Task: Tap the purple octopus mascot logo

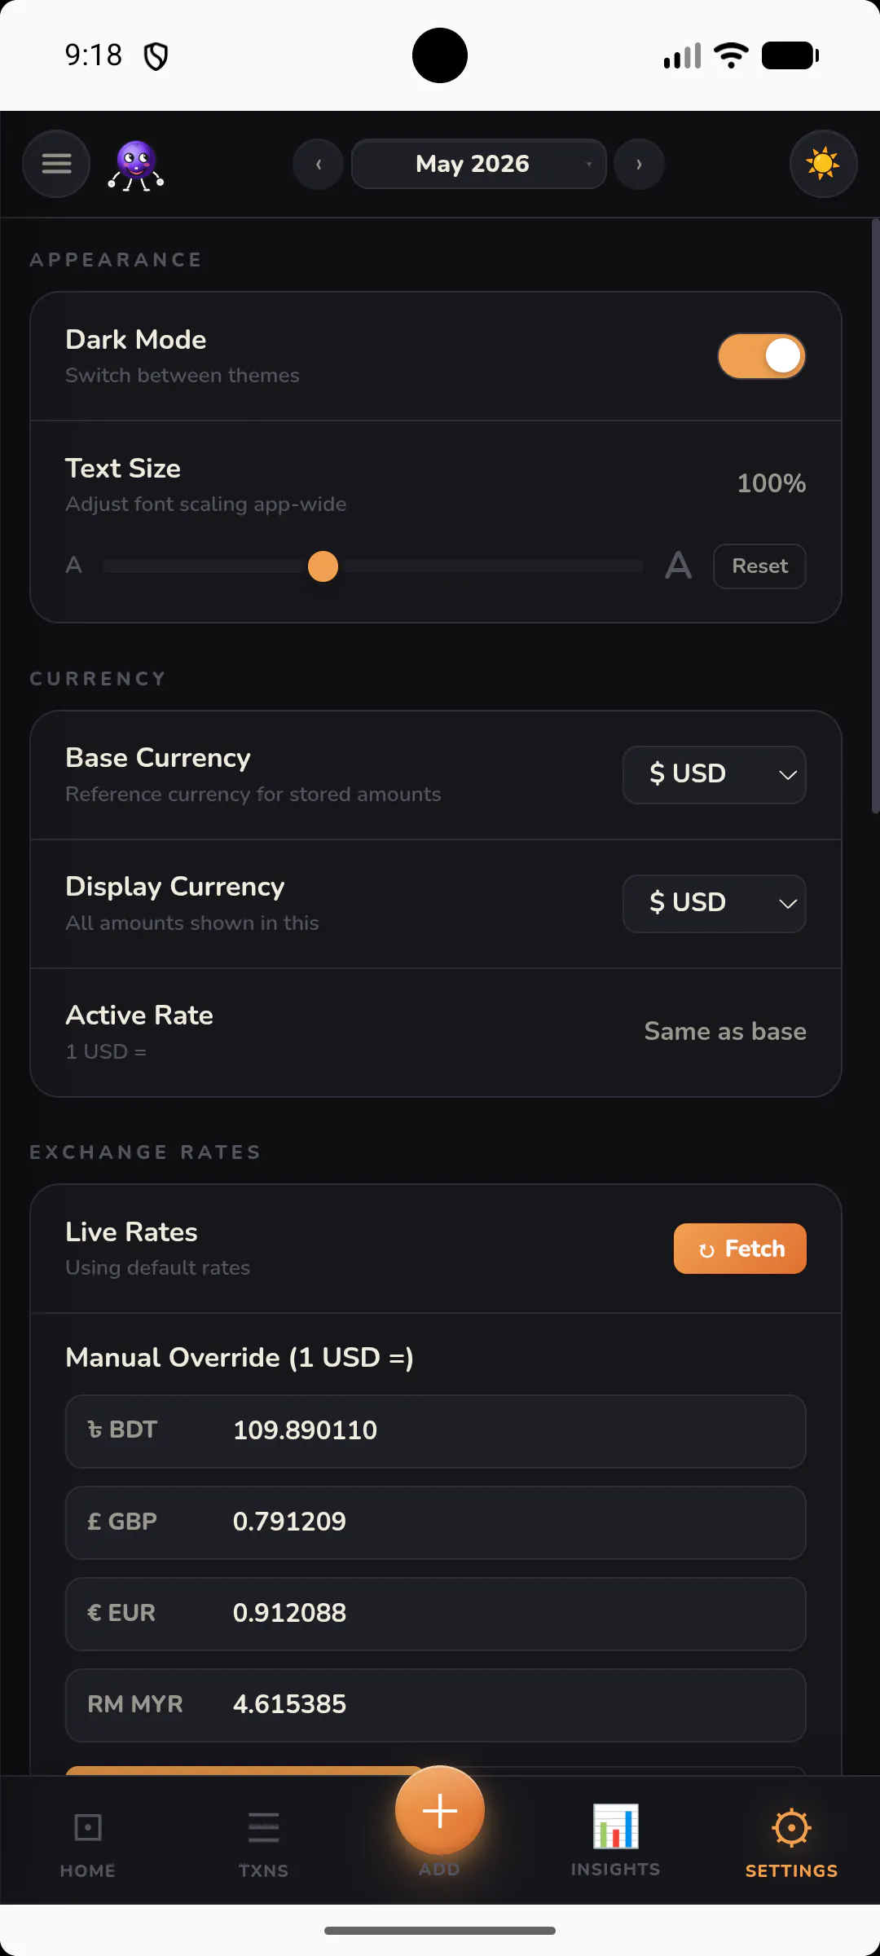Action: (136, 165)
